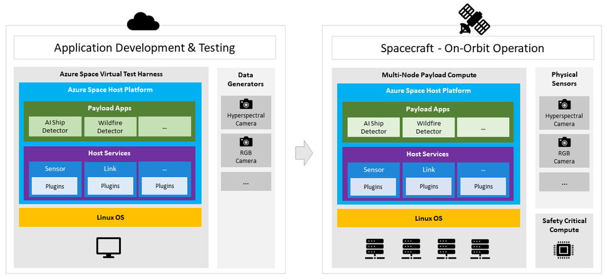The height and width of the screenshot is (279, 607).
Task: Click the ellipsis payload app box in test harness
Action: (x=165, y=126)
